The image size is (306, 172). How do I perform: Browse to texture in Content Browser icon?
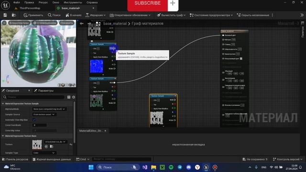52,147
